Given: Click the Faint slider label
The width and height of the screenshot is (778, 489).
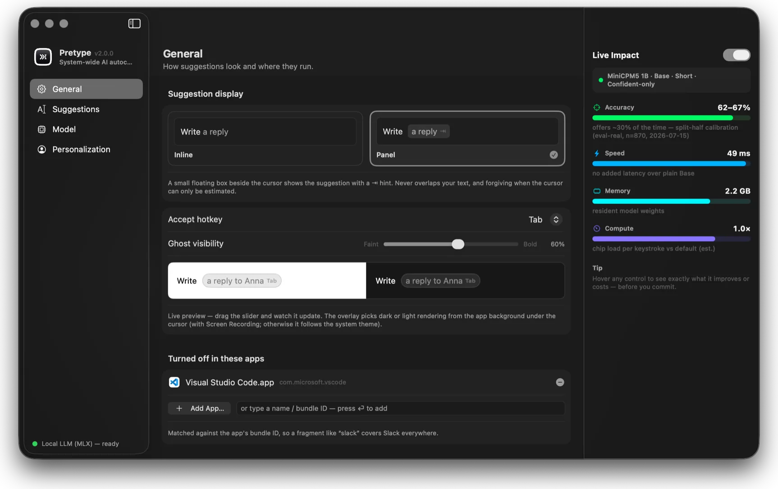Looking at the screenshot, I should point(371,244).
